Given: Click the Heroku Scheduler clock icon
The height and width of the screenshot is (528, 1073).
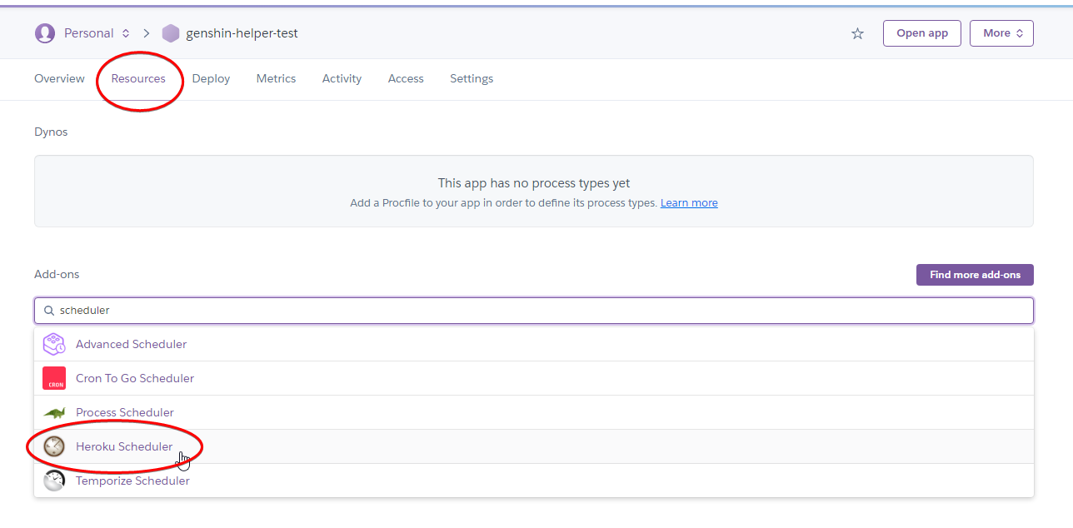Looking at the screenshot, I should (x=54, y=446).
